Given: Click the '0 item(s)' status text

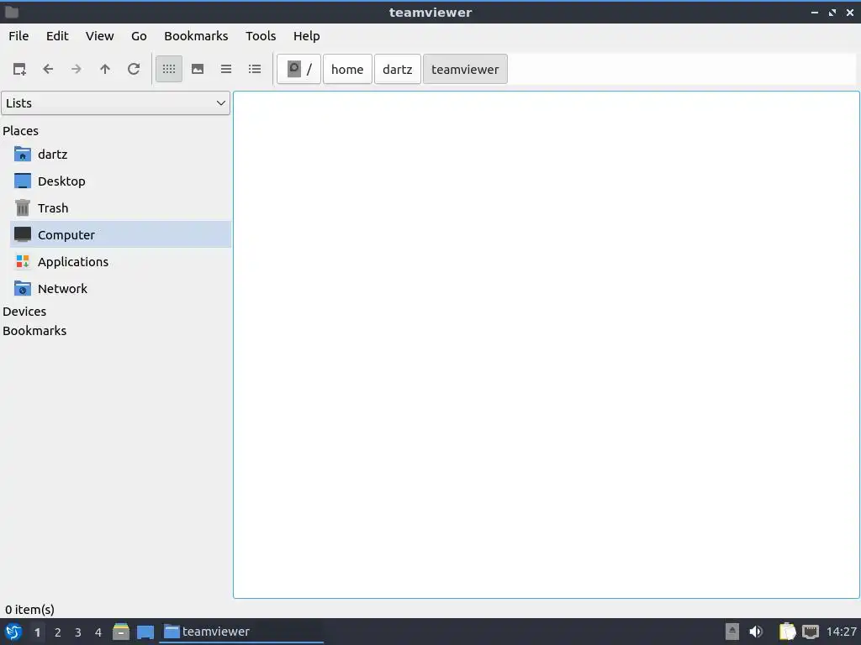Looking at the screenshot, I should pyautogui.click(x=29, y=610).
